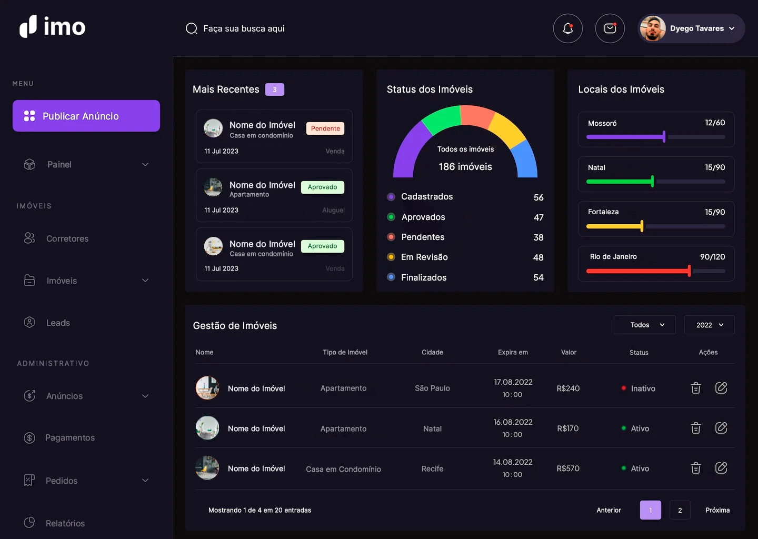The height and width of the screenshot is (539, 758).
Task: Open the notifications bell icon
Action: pyautogui.click(x=567, y=28)
